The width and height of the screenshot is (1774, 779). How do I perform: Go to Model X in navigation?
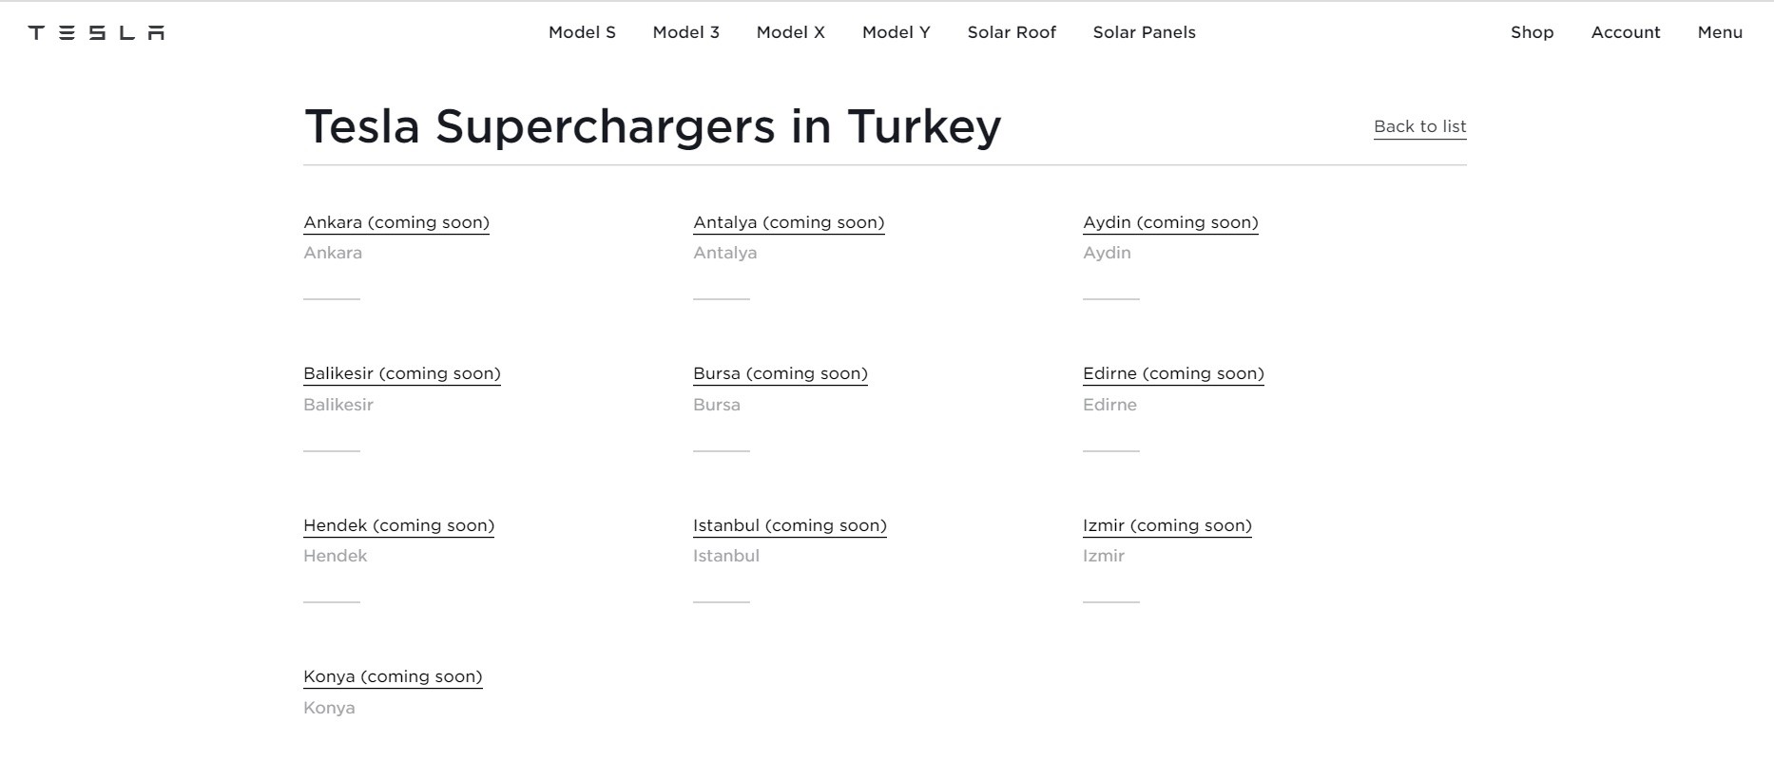pyautogui.click(x=790, y=32)
